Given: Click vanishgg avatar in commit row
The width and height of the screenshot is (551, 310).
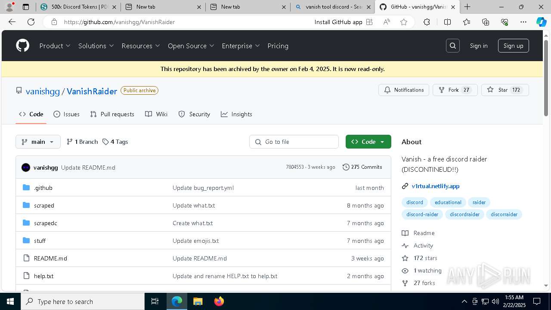Looking at the screenshot, I should point(26,167).
